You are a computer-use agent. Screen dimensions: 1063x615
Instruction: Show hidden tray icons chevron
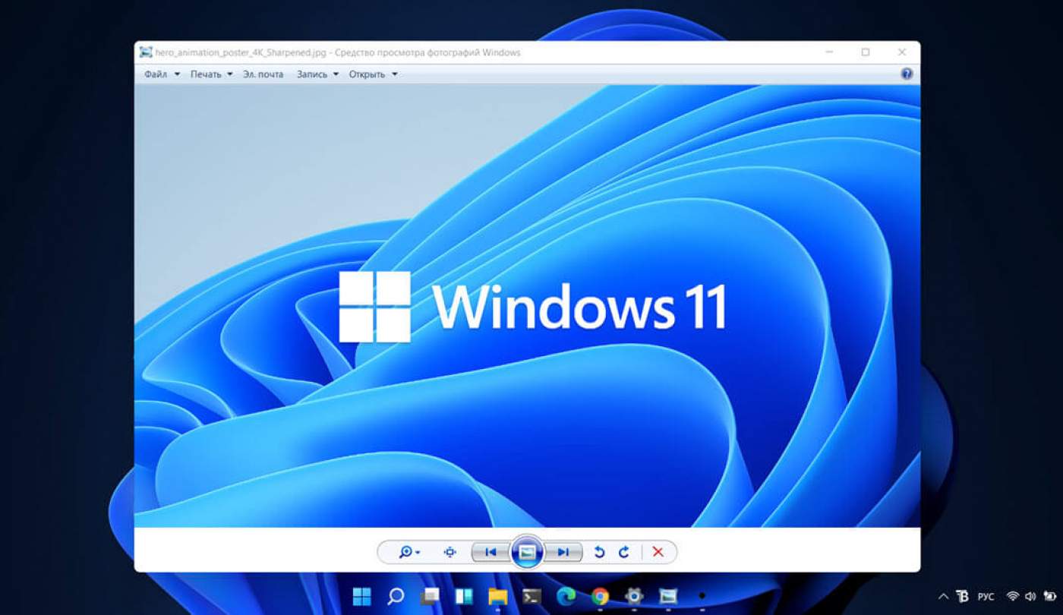944,597
